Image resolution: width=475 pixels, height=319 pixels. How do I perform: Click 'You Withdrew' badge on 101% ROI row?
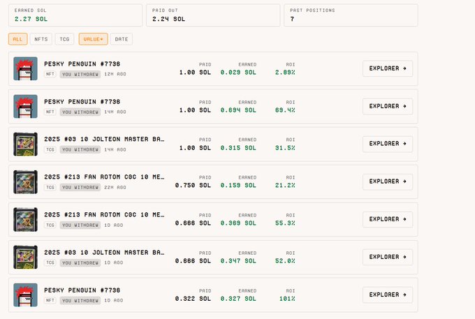pos(80,301)
